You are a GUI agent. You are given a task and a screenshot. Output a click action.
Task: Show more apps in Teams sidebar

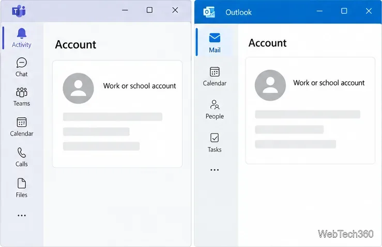point(21,216)
